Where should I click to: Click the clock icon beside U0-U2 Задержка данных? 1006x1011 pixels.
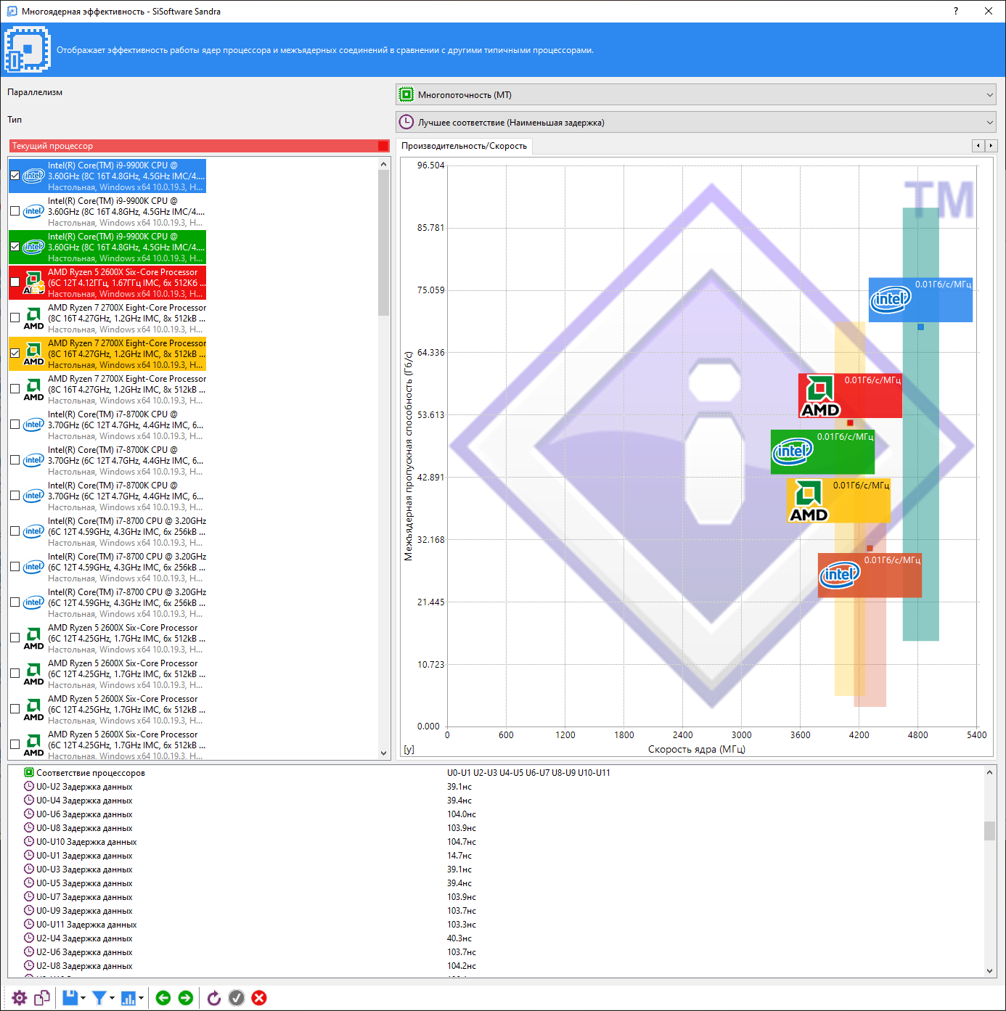[x=29, y=787]
